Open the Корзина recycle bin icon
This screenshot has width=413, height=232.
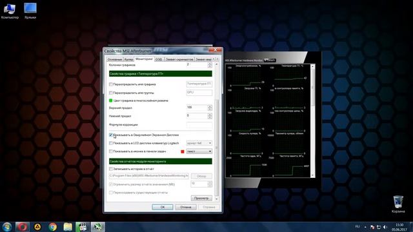coord(398,204)
